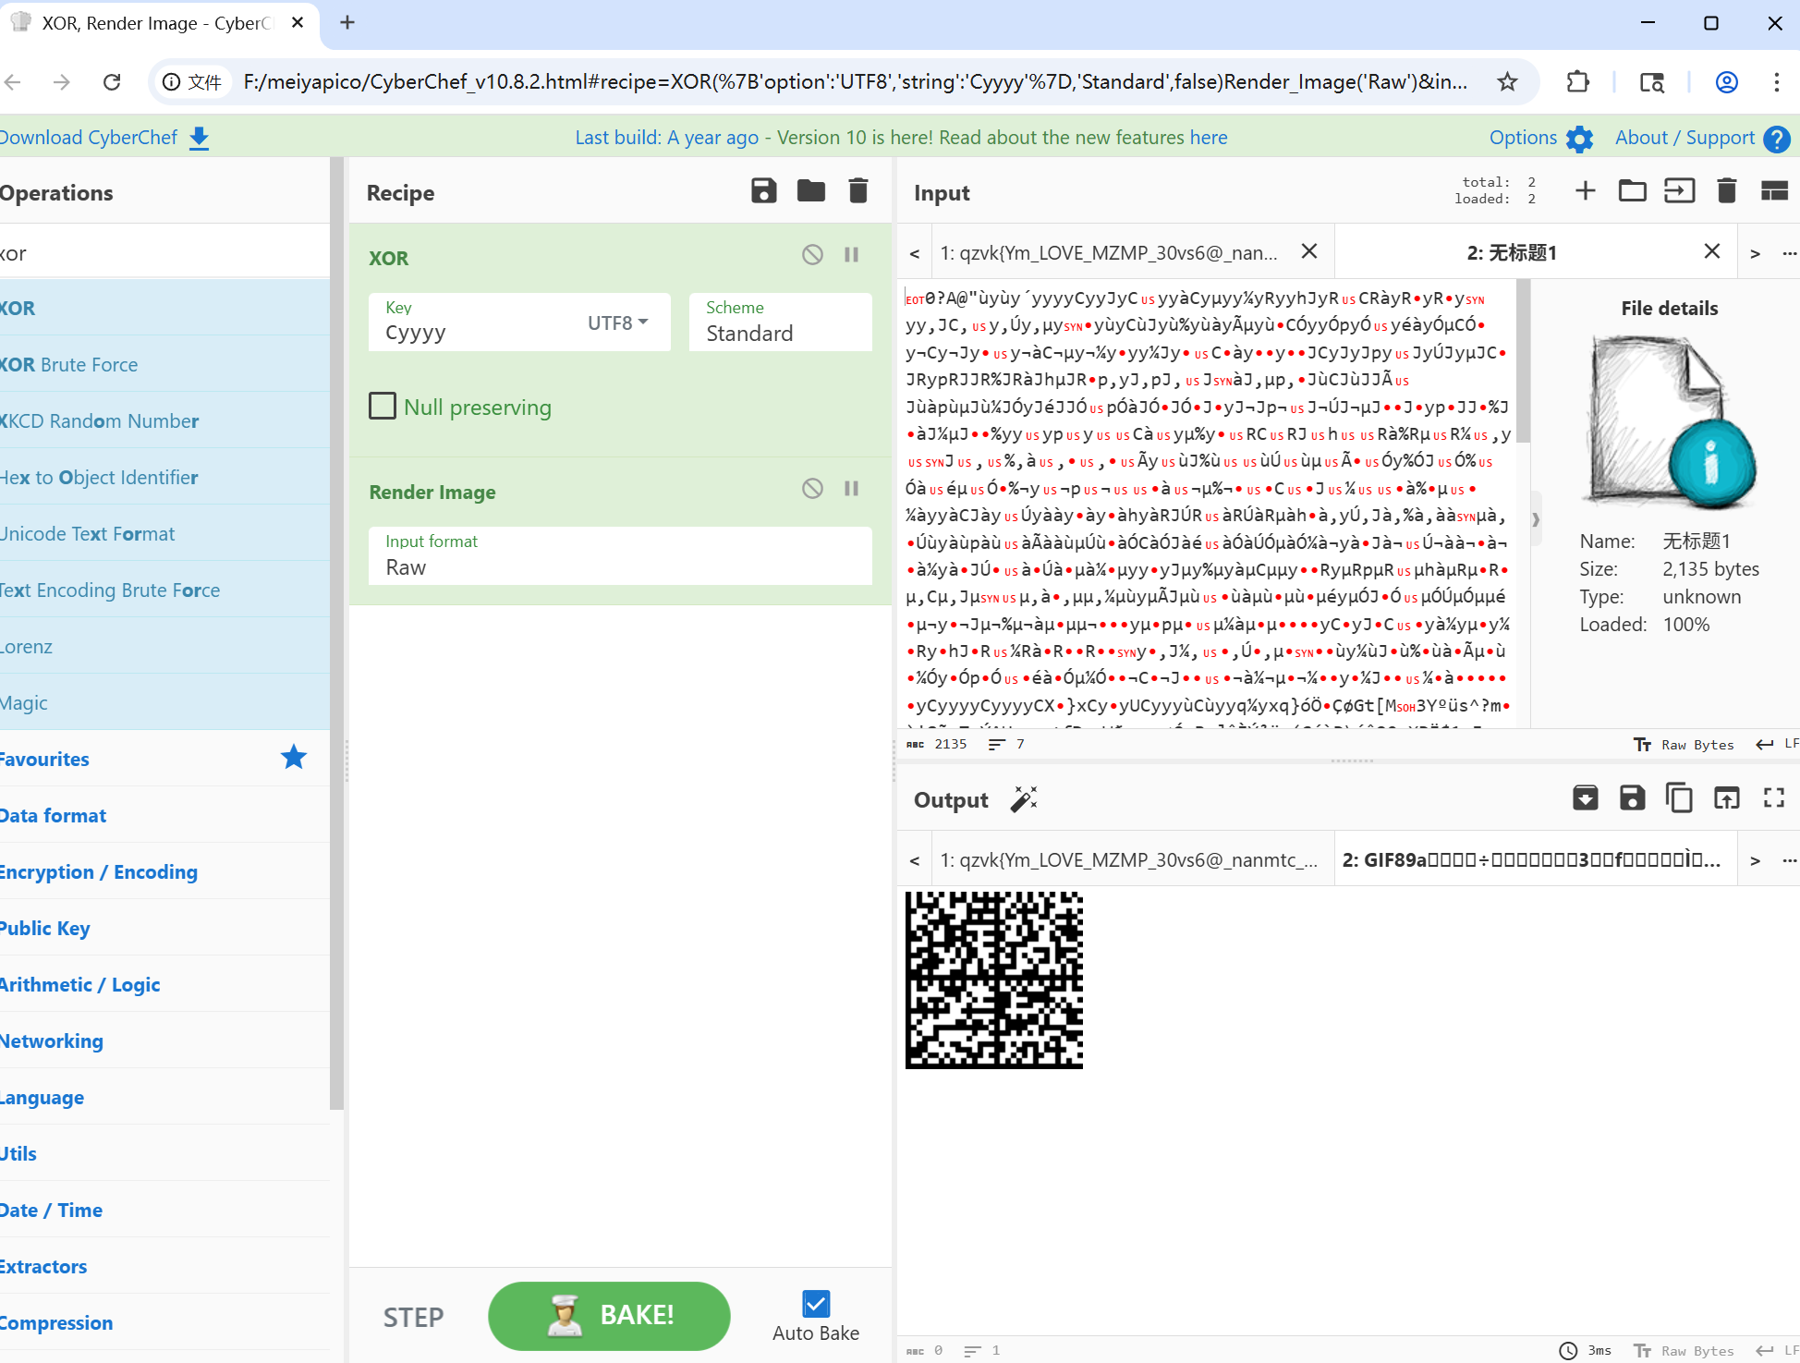Viewport: 1800px width, 1363px height.
Task: Open Render Image input format dropdown
Action: pos(619,555)
